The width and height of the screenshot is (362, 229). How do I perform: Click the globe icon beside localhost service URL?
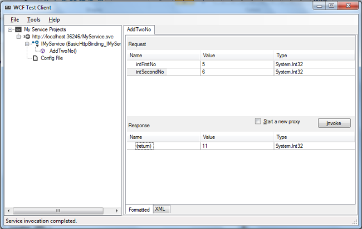pyautogui.click(x=28, y=37)
